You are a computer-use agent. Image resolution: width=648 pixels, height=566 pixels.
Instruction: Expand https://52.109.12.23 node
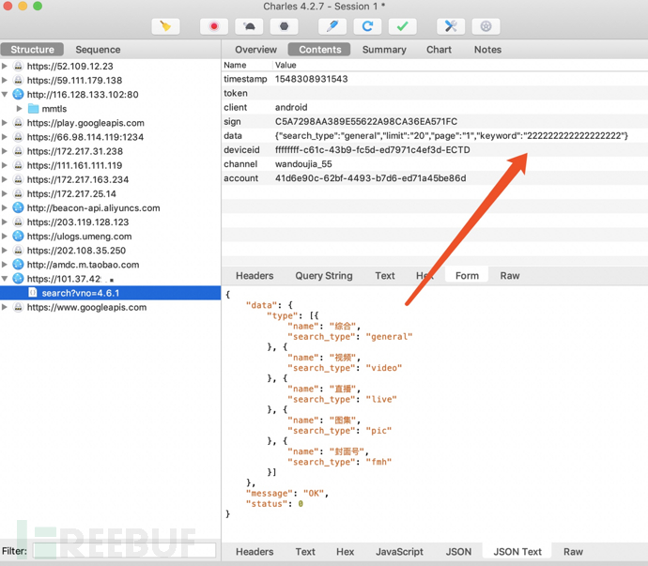5,66
